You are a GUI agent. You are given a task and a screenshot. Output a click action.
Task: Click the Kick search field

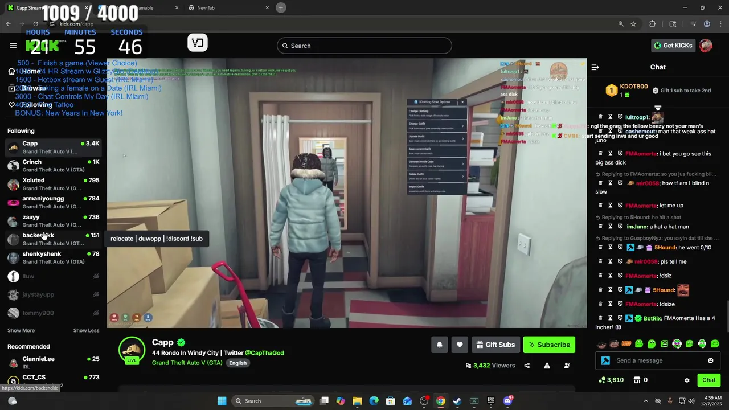click(364, 46)
